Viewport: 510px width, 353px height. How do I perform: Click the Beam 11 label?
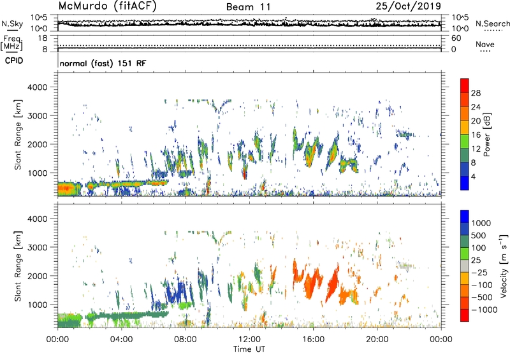click(249, 7)
